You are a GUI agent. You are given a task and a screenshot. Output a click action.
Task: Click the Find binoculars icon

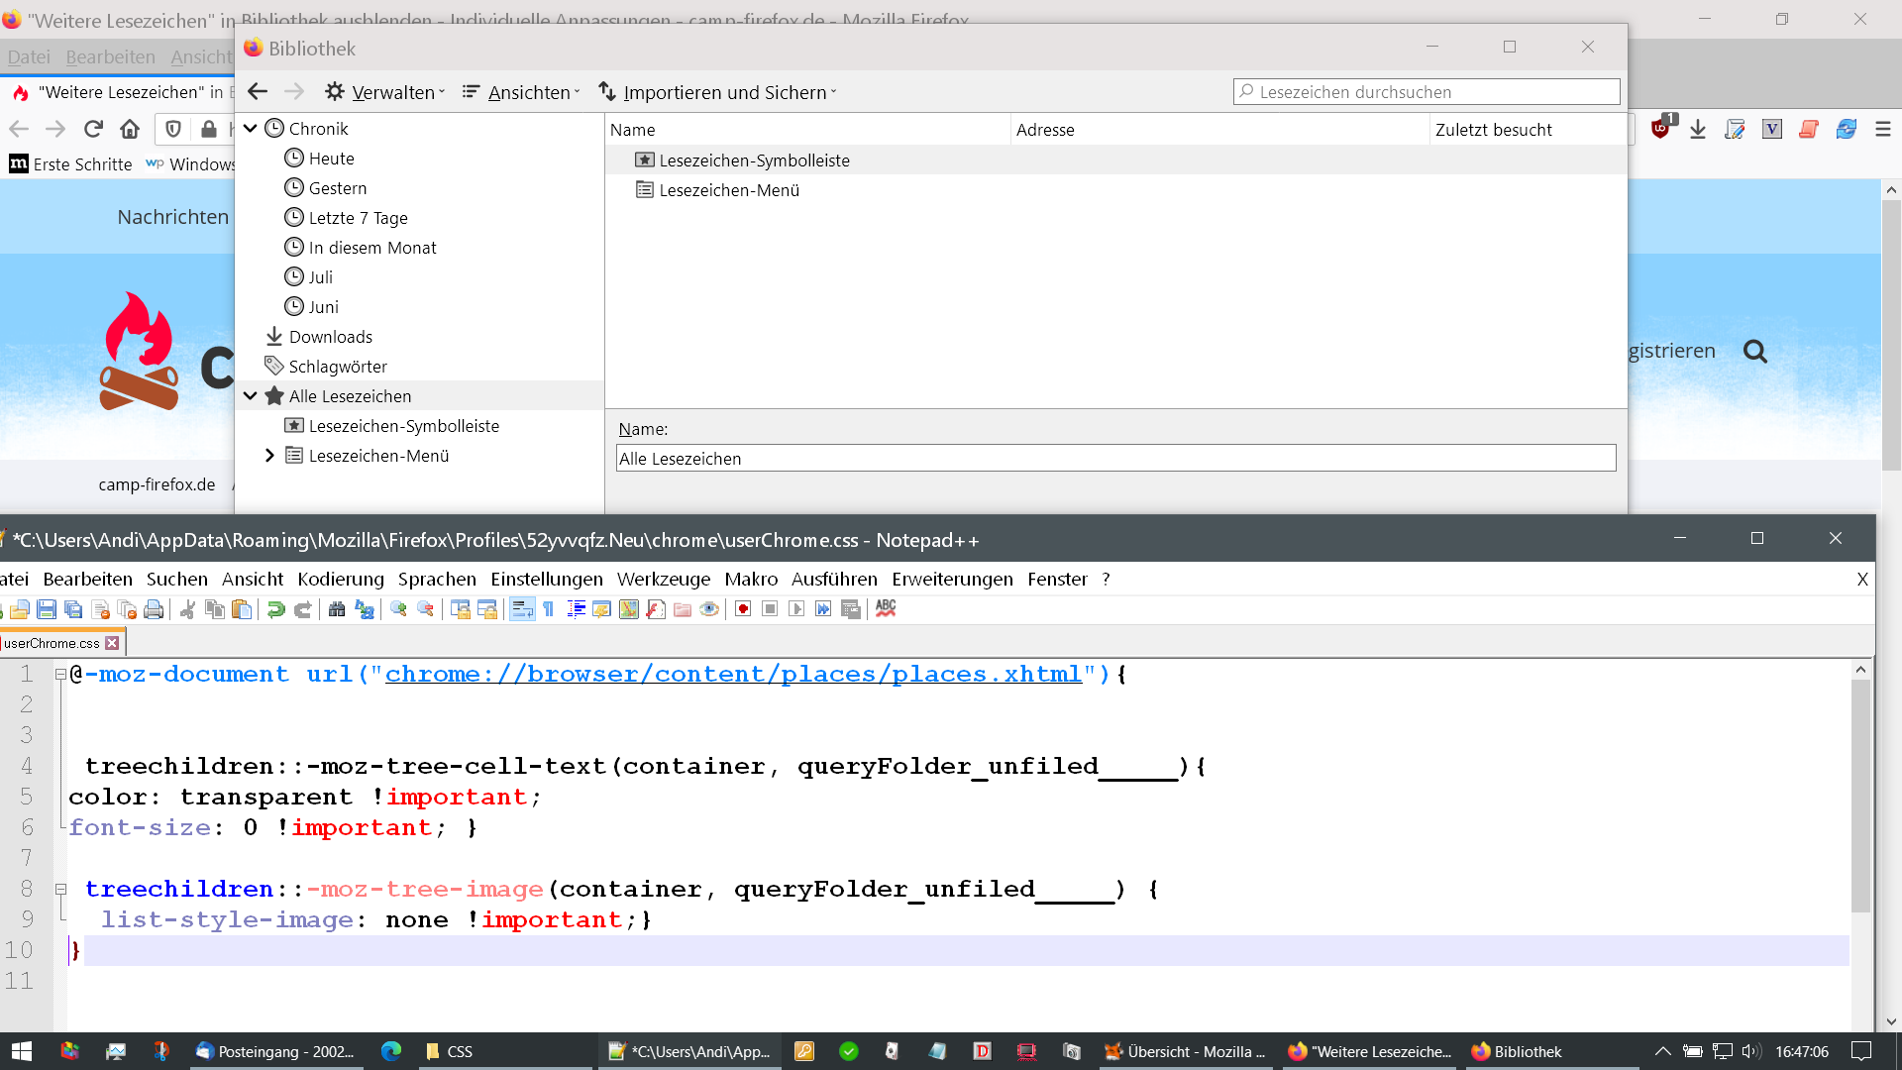click(x=337, y=609)
